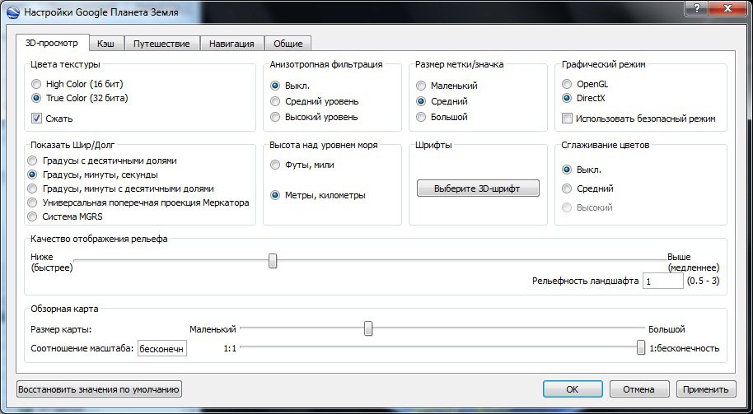
Task: Confirm settings with OK button
Action: pos(573,389)
